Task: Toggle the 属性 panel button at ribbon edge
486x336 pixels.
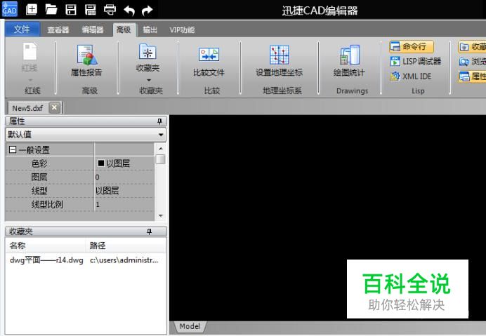Action: (x=472, y=76)
